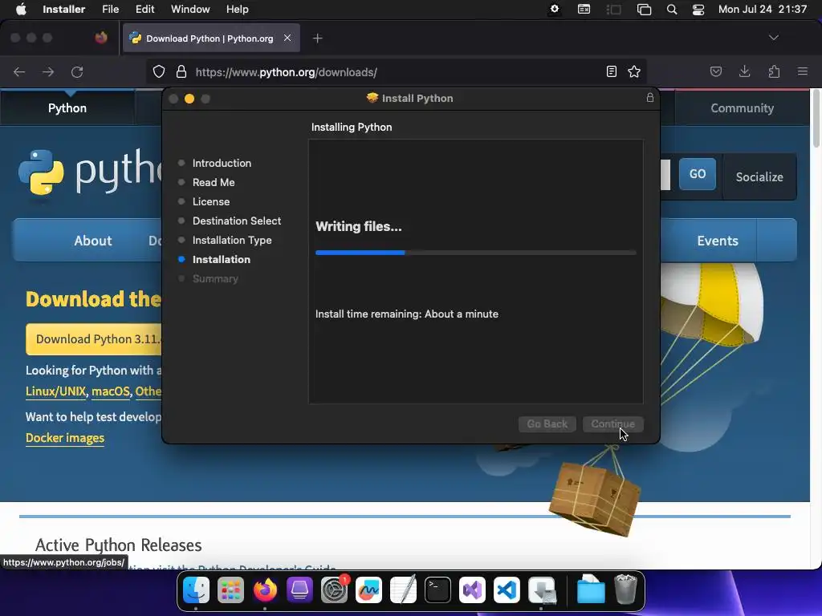Open the Apple menu

(x=21, y=10)
